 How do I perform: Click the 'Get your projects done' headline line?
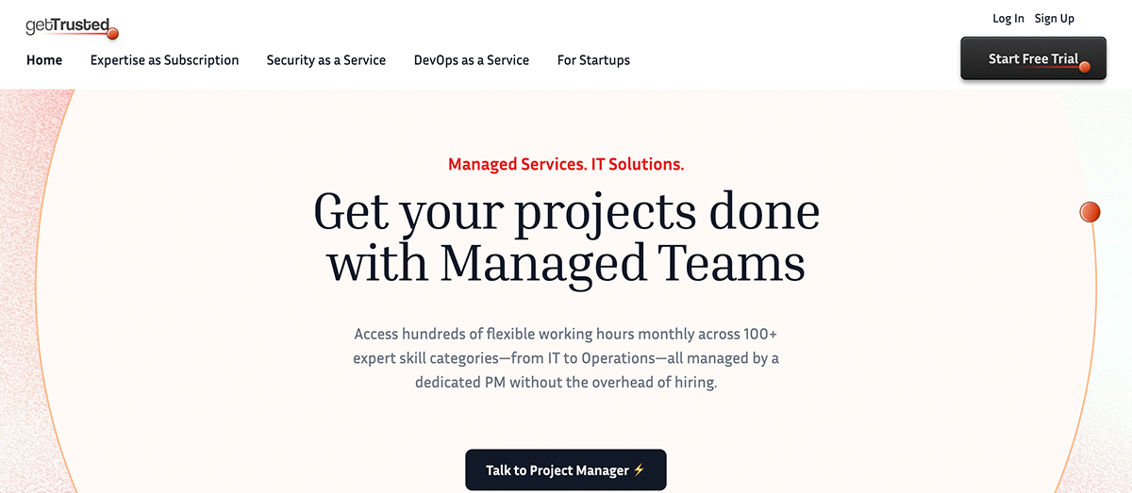[566, 212]
